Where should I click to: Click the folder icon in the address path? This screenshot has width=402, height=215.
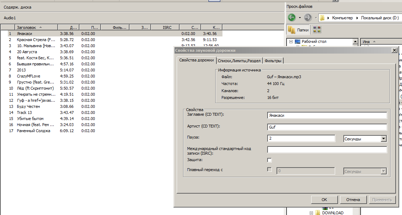click(x=322, y=18)
